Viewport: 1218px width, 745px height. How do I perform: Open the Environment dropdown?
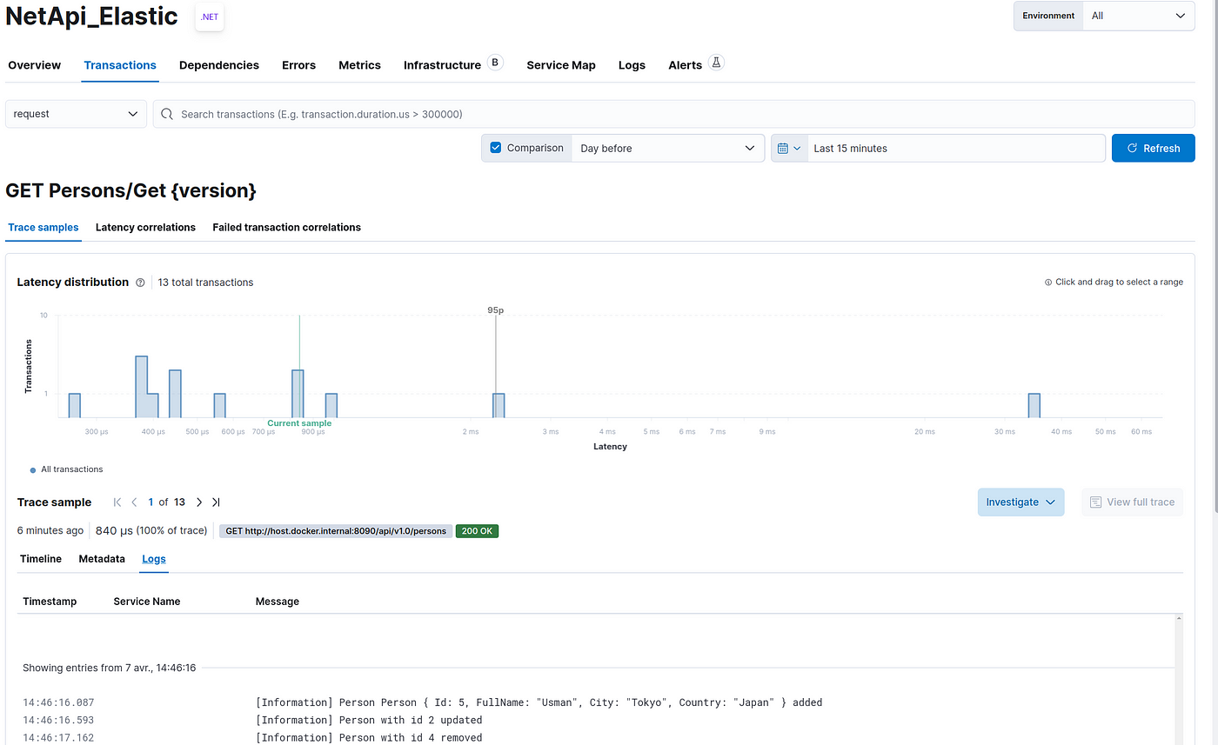[1139, 16]
